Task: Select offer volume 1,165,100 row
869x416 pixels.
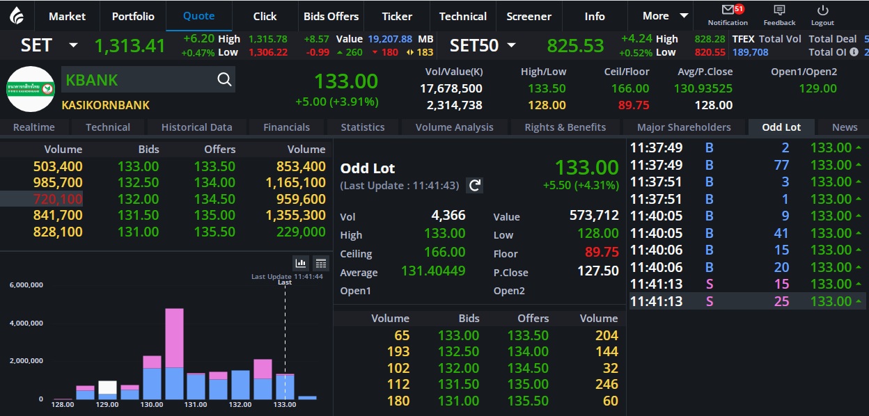Action: tap(295, 182)
